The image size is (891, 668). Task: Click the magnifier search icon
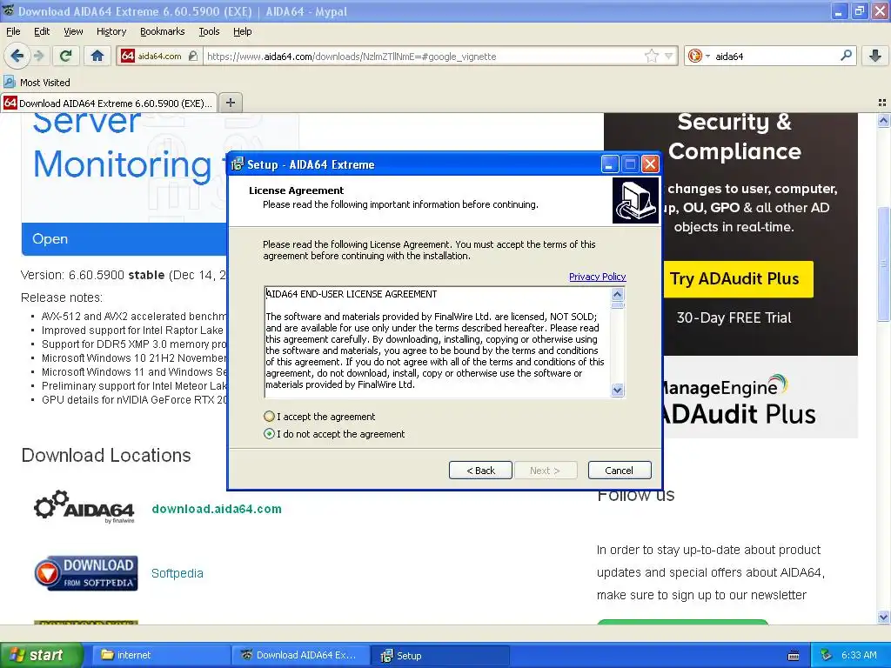(846, 56)
